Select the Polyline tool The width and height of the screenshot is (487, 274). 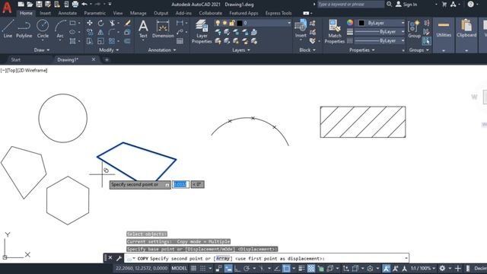point(24,29)
